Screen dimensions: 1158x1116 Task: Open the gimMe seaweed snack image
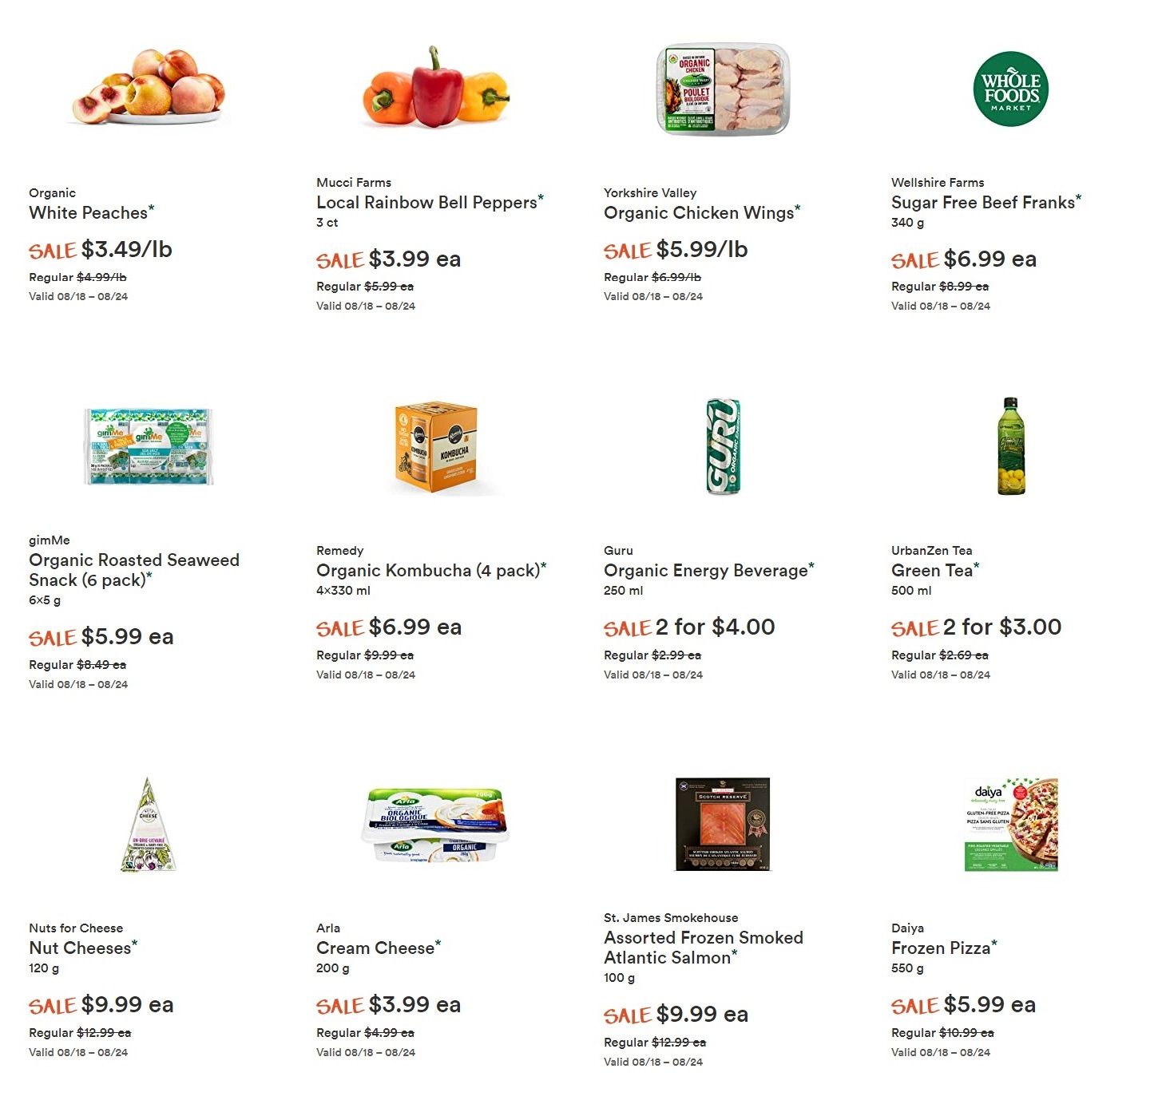click(149, 446)
